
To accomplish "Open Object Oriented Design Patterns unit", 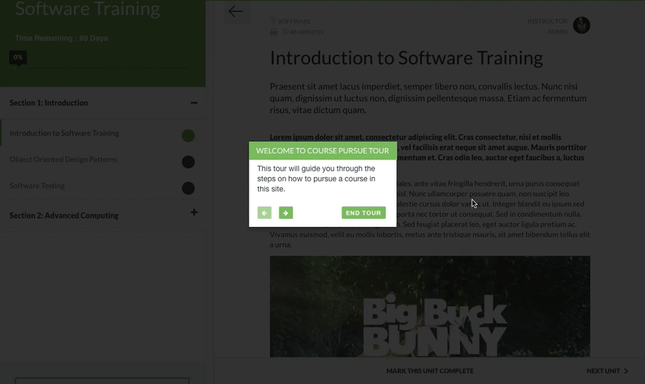I will coord(63,159).
